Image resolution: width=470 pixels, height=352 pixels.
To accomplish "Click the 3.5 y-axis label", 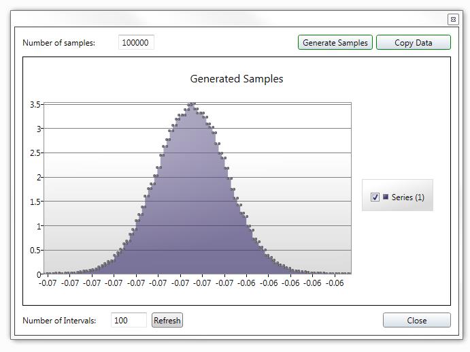I will pos(35,104).
